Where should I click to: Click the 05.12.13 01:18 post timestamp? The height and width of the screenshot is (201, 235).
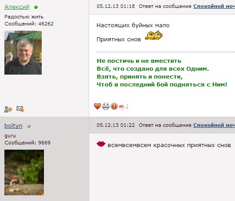pos(116,6)
